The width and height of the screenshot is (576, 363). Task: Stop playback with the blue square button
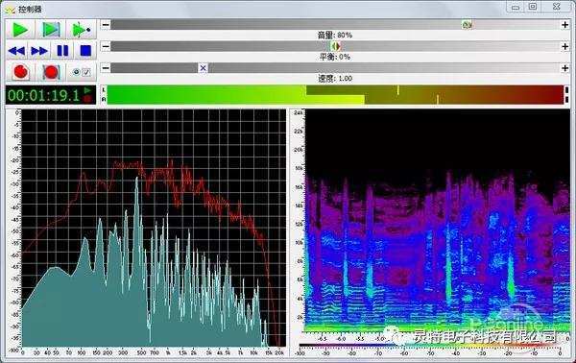tap(85, 51)
